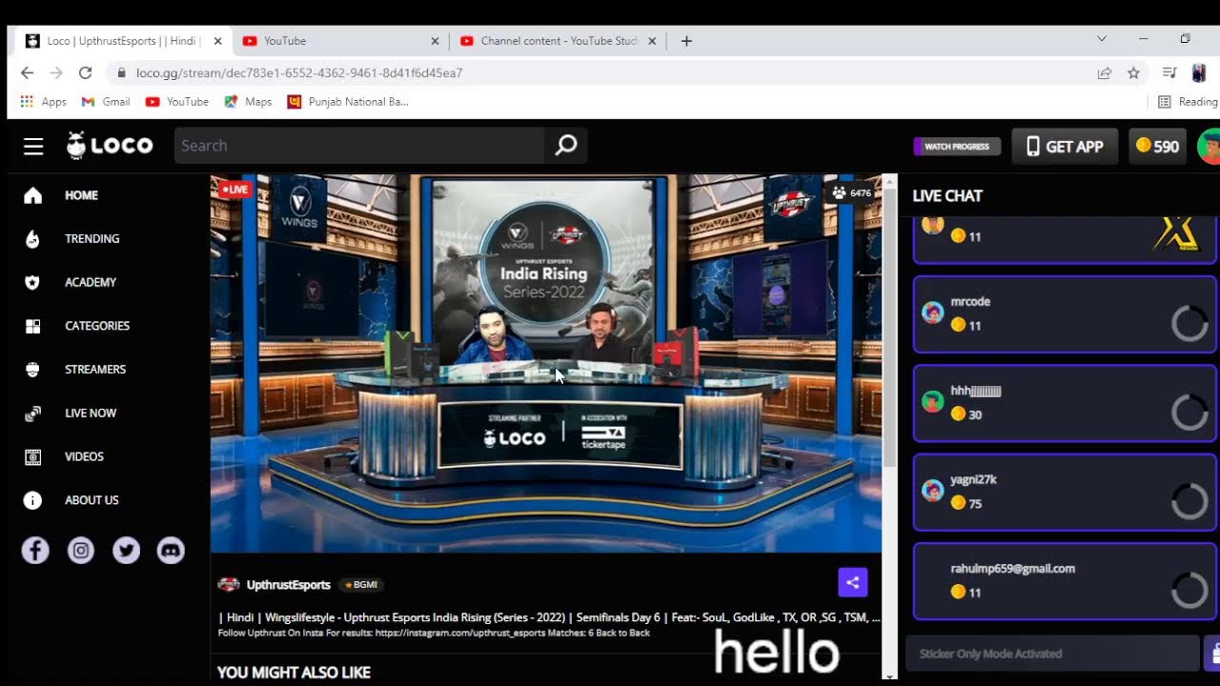Click the Sticker Only Mode input
Viewport: 1220px width, 686px height.
[1052, 654]
